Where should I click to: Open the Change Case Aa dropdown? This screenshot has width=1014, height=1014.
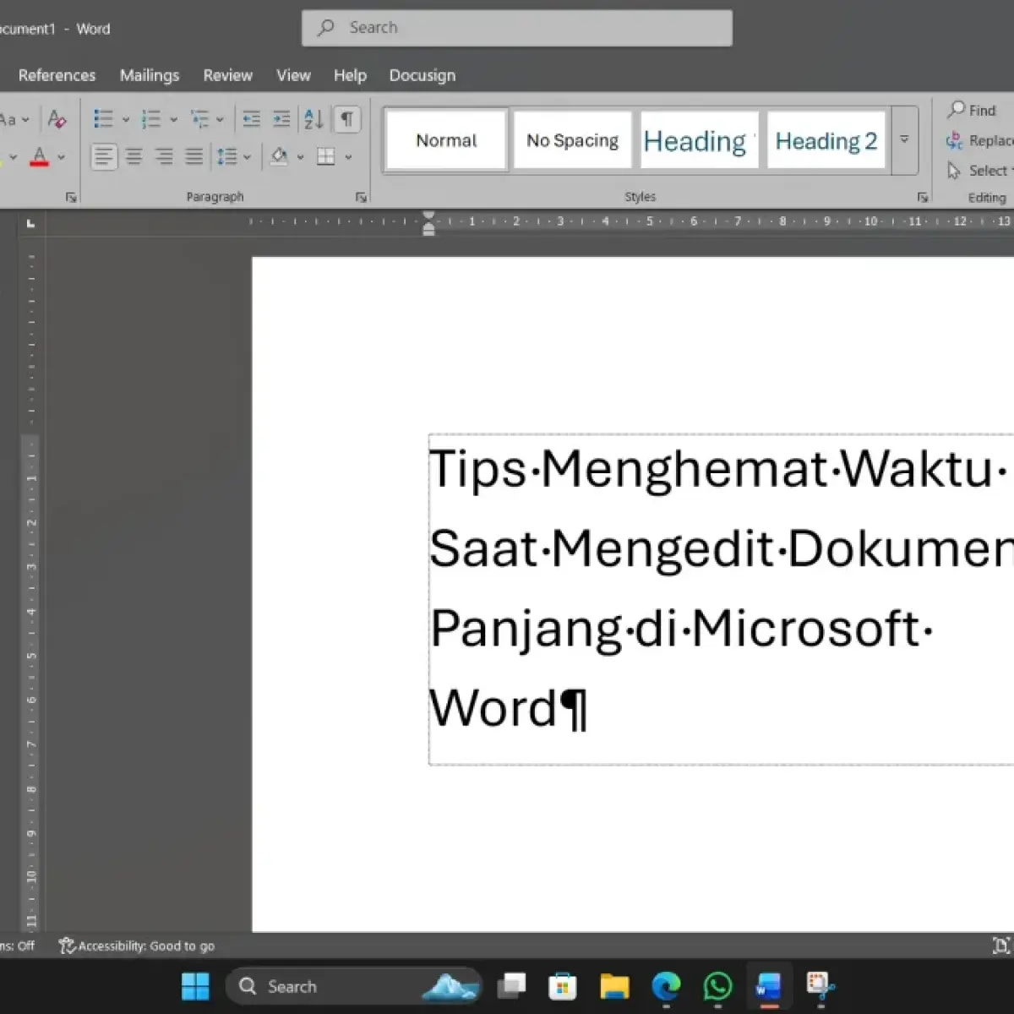point(14,119)
